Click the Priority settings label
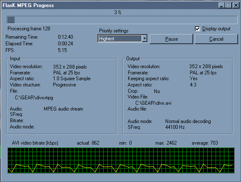 coord(114,31)
